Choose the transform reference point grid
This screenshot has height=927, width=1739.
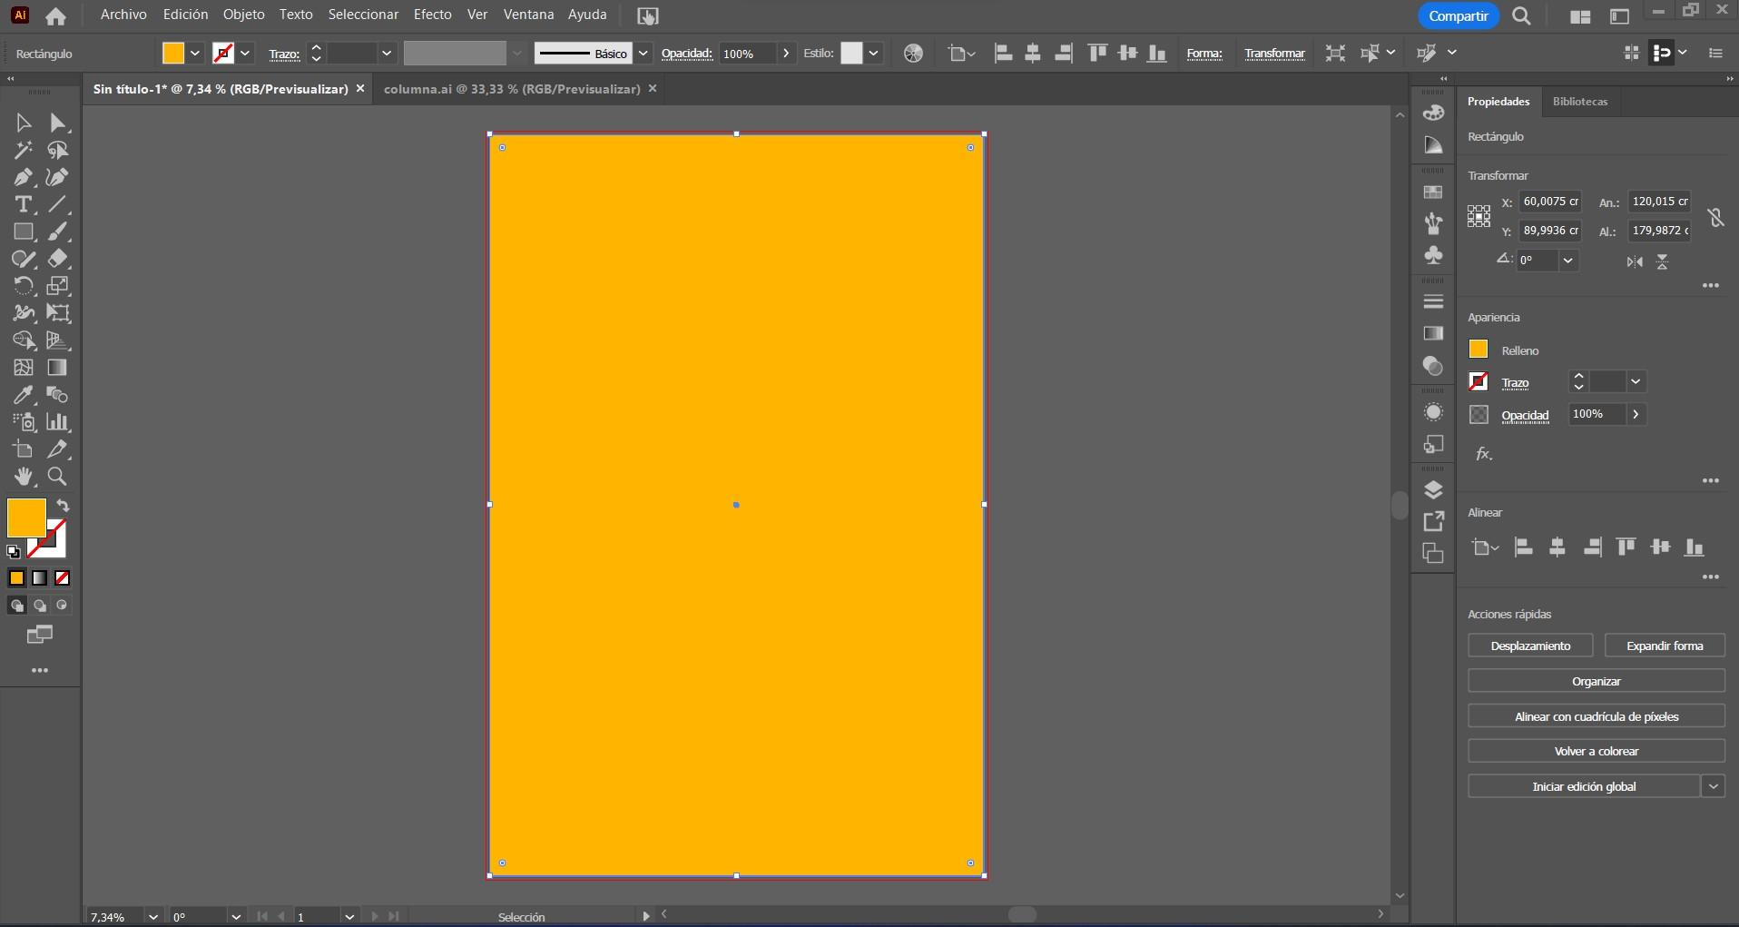(x=1479, y=216)
